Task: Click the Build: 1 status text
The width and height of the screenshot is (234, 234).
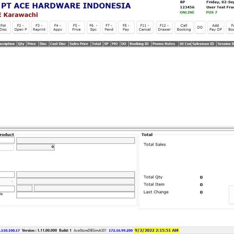Action: [x=65, y=230]
